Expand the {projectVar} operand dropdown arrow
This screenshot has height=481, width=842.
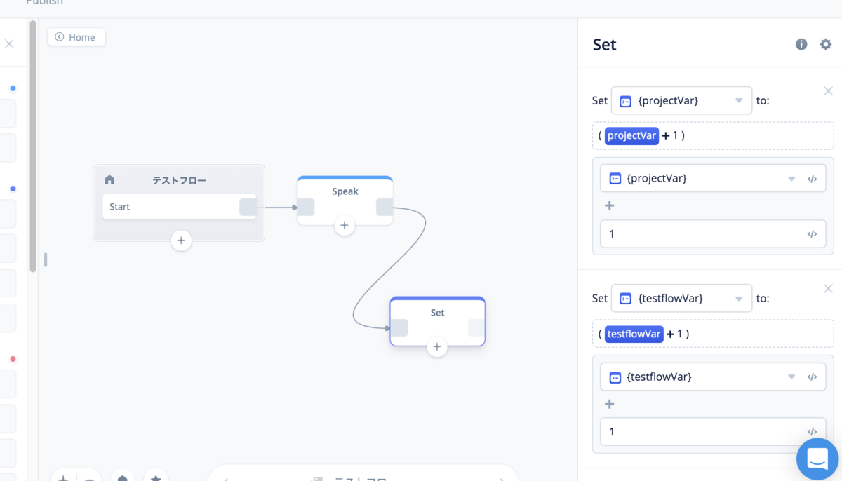791,179
